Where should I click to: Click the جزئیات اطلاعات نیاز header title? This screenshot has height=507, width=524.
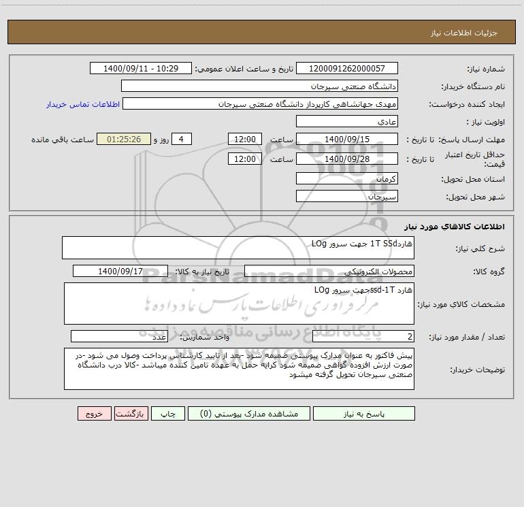tap(464, 33)
